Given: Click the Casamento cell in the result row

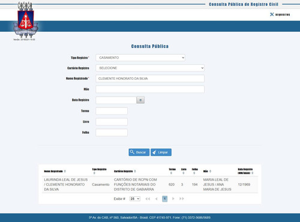Looking at the screenshot, I should pos(101,184).
